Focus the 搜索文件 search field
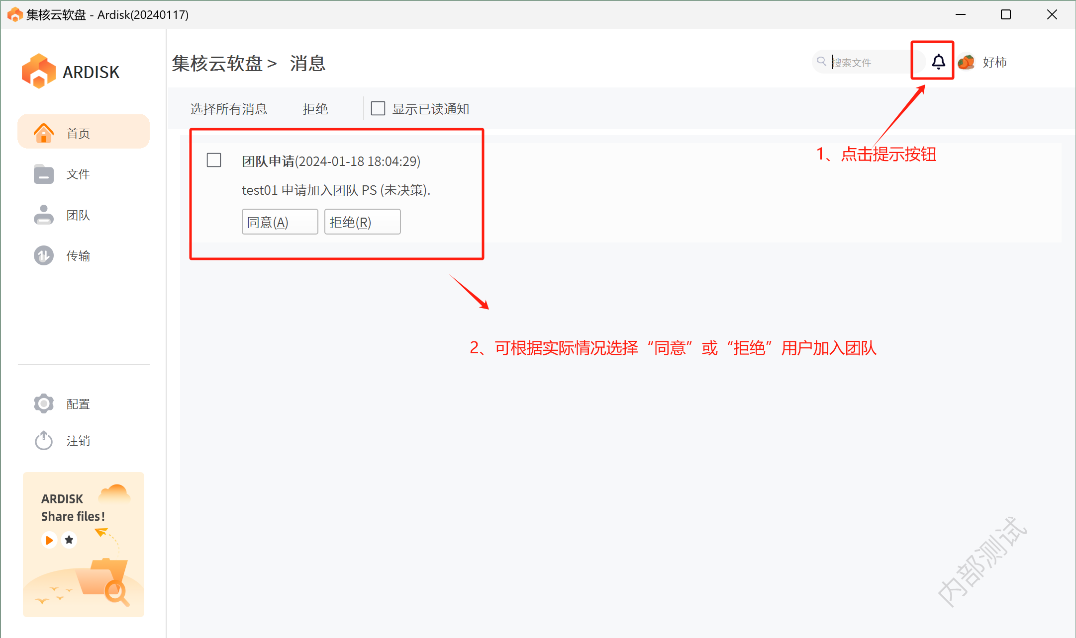 click(871, 63)
